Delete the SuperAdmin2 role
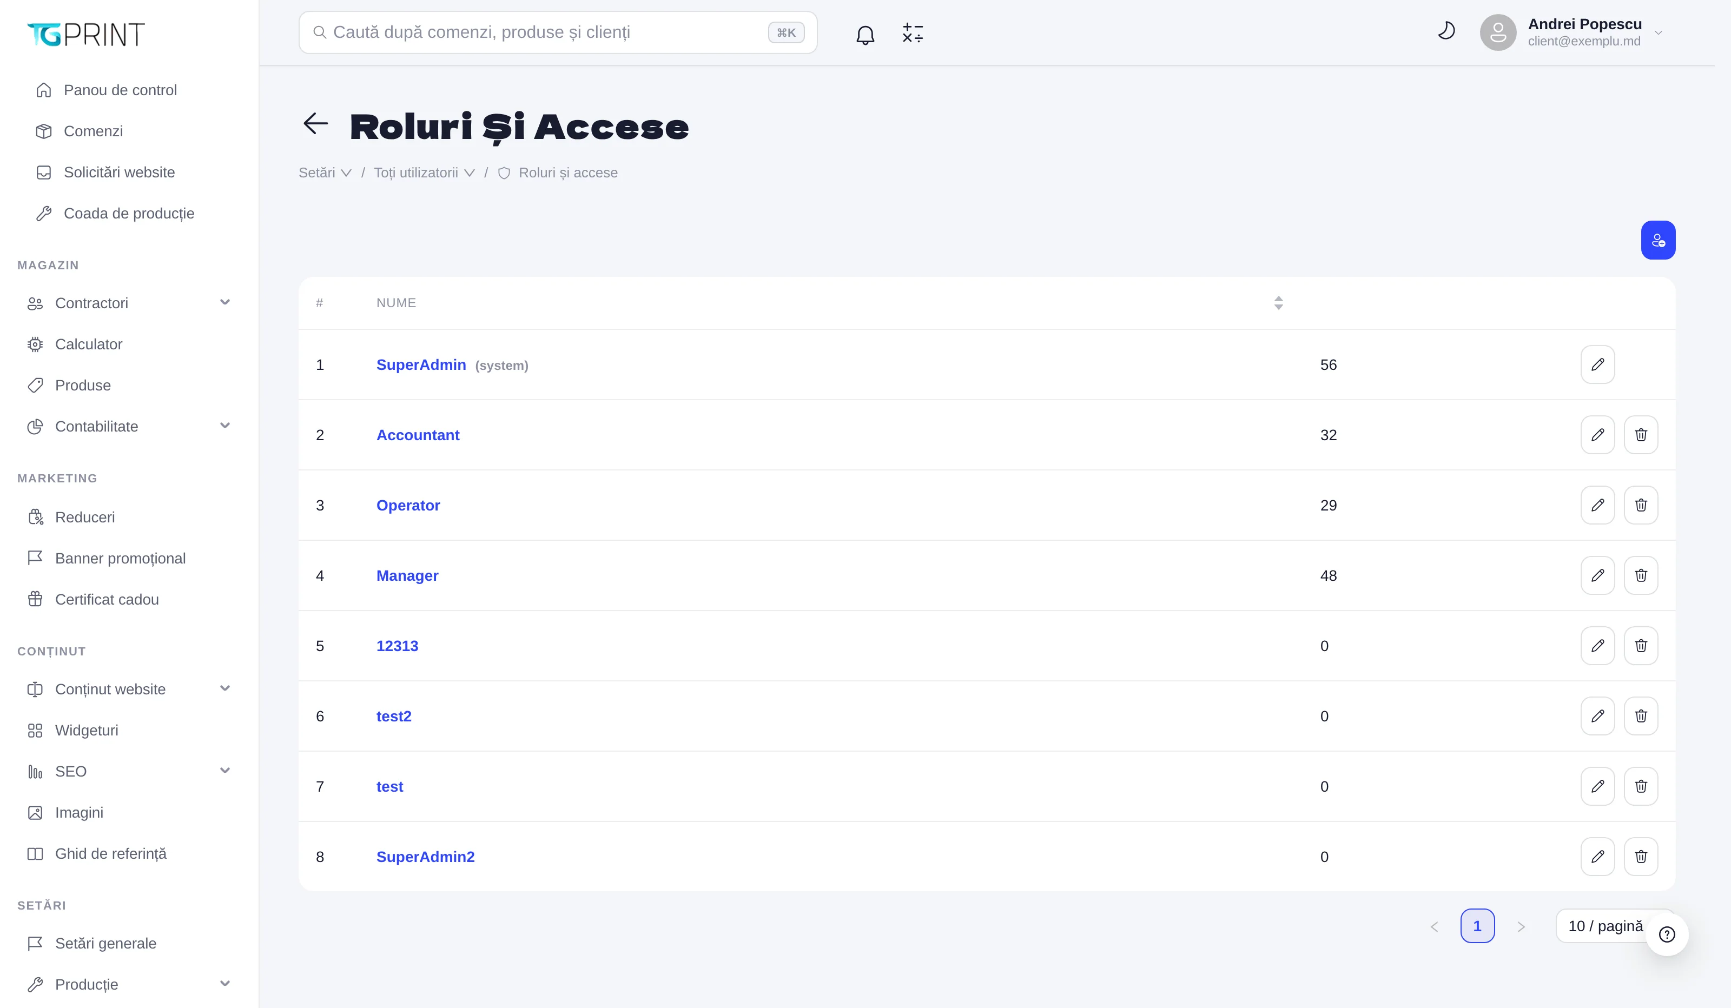 tap(1640, 856)
